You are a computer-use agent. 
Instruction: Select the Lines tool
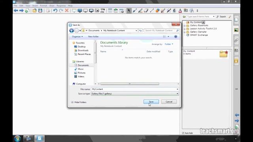coord(152,11)
